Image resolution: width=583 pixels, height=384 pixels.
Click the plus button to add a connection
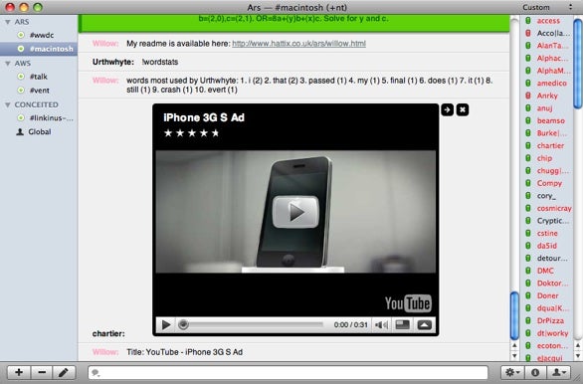[19, 372]
